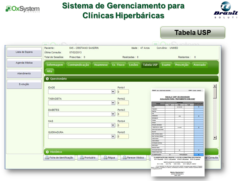
Task: Open the Anamnese tab
Action: click(x=101, y=65)
